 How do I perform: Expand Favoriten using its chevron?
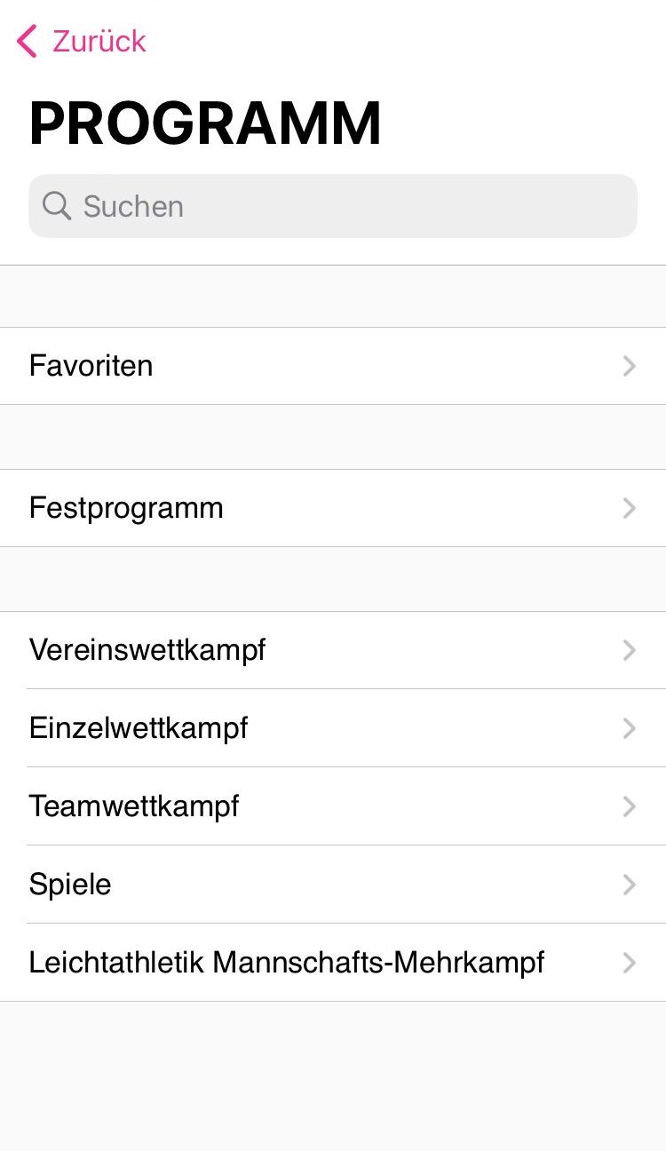tap(630, 366)
